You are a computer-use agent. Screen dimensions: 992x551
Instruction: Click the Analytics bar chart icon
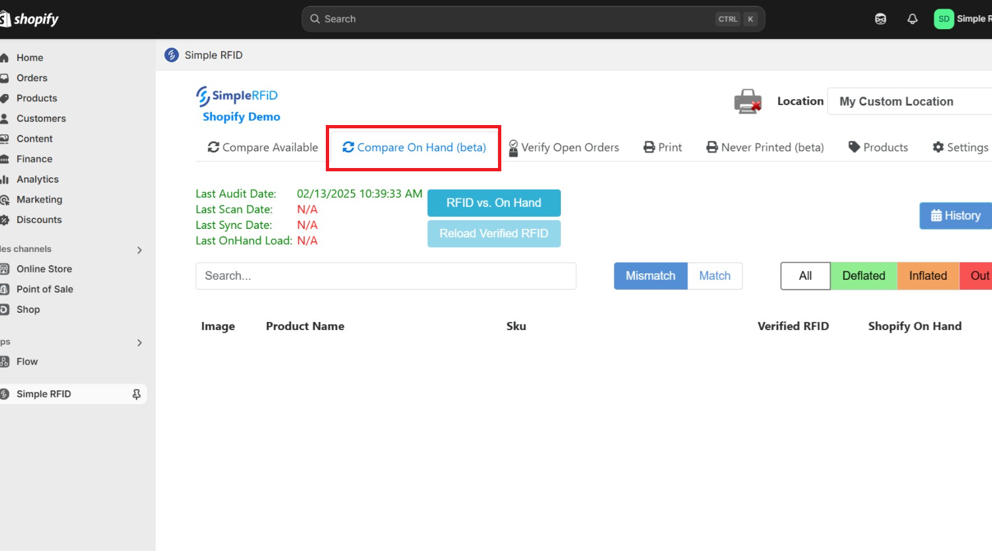point(5,179)
